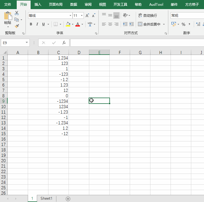Toggle wrap text (自动换行)
The width and height of the screenshot is (204, 202).
tap(148, 16)
